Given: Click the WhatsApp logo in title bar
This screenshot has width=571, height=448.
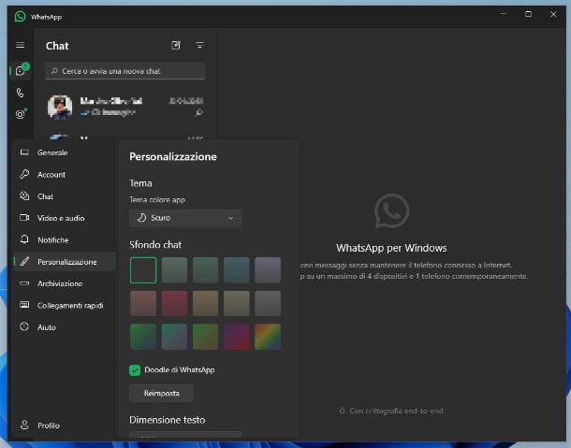Looking at the screenshot, I should [20, 17].
